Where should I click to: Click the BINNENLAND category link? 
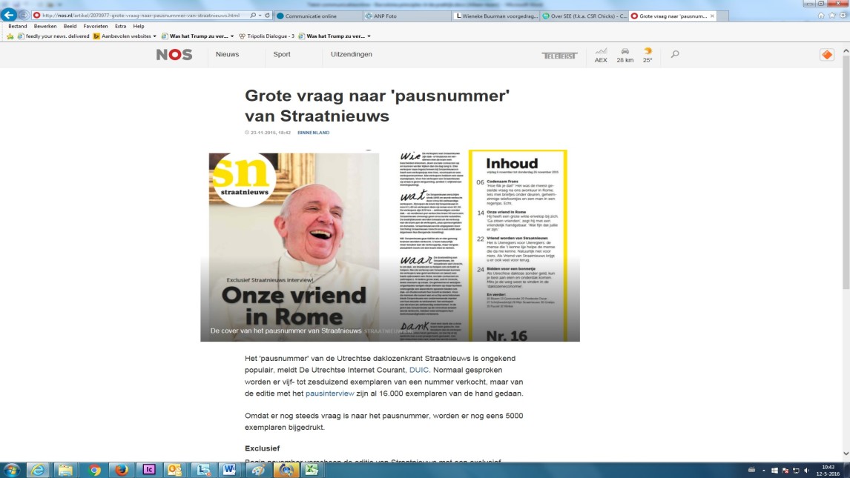pos(313,133)
